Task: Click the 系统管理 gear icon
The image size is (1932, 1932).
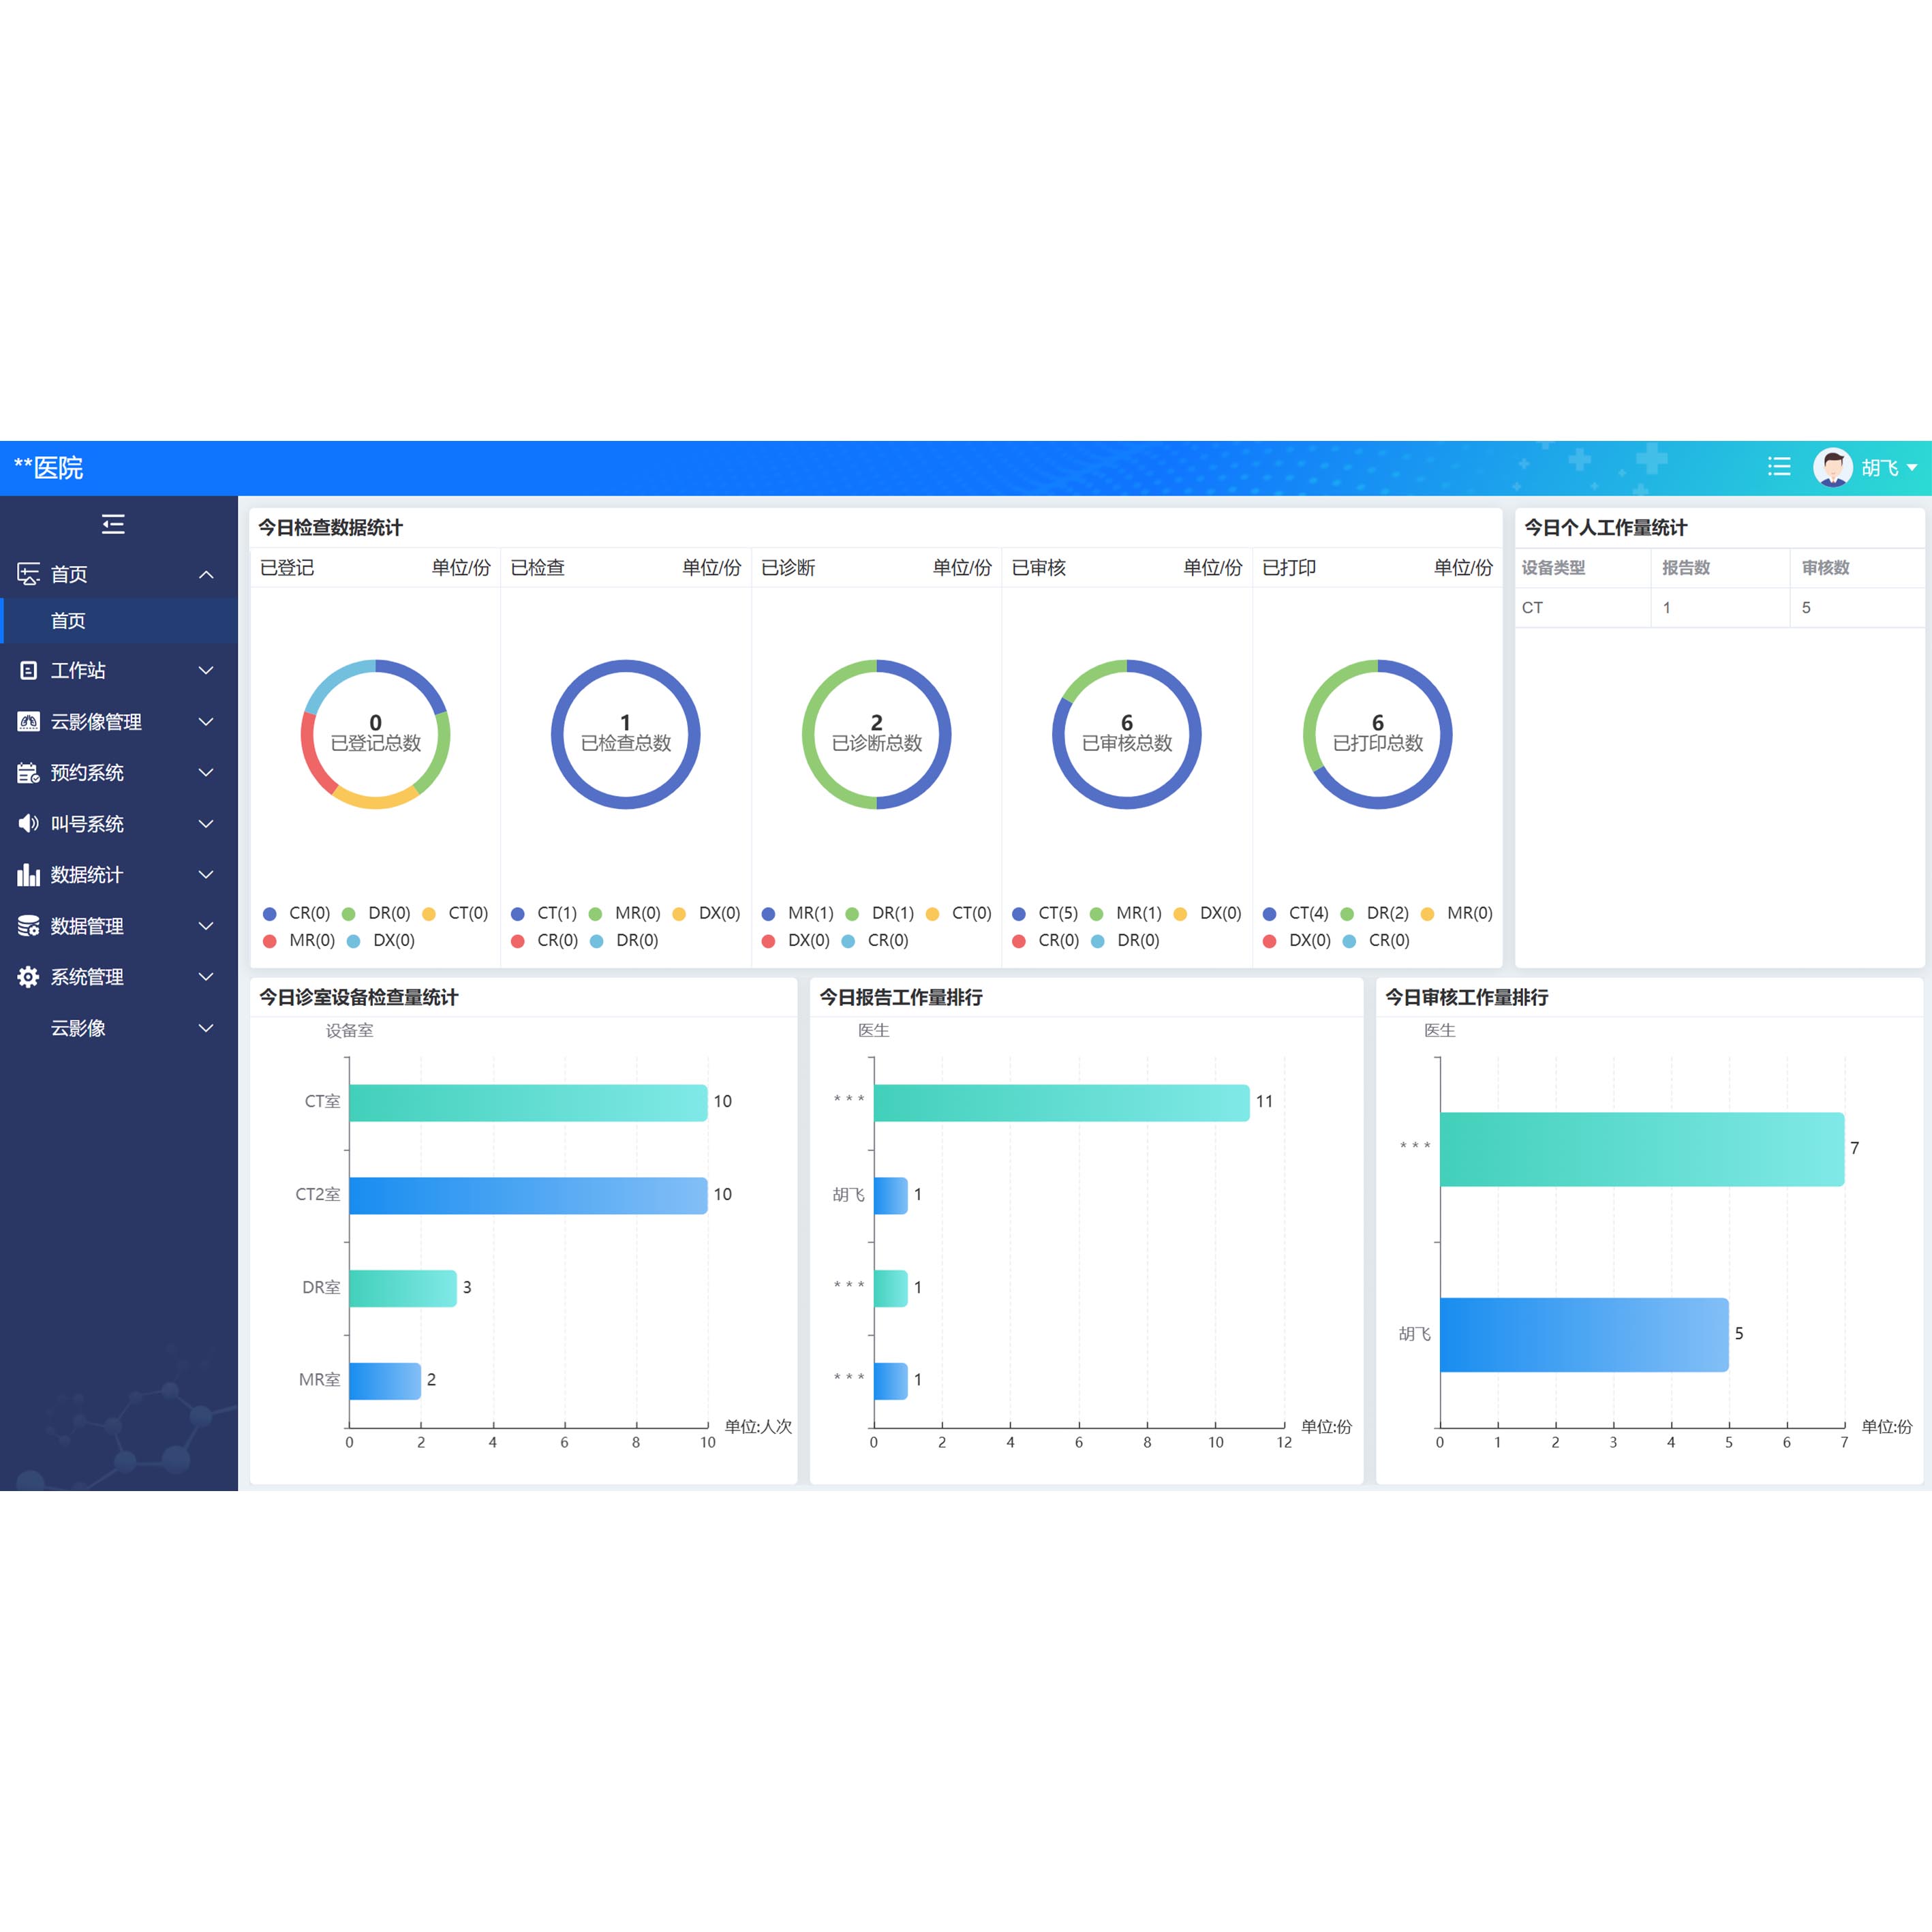Action: pos(28,977)
